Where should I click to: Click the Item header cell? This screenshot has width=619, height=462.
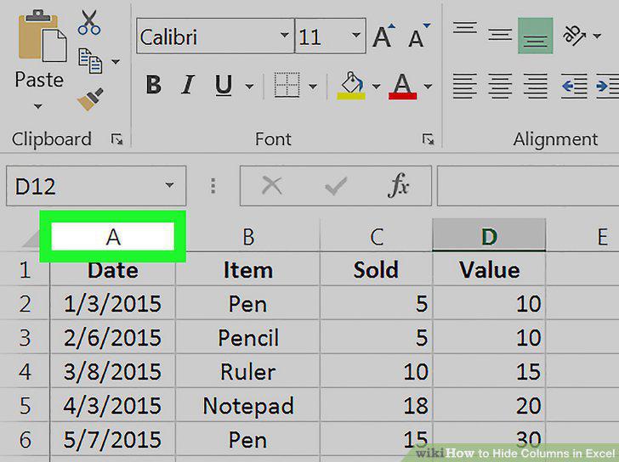[x=248, y=270]
